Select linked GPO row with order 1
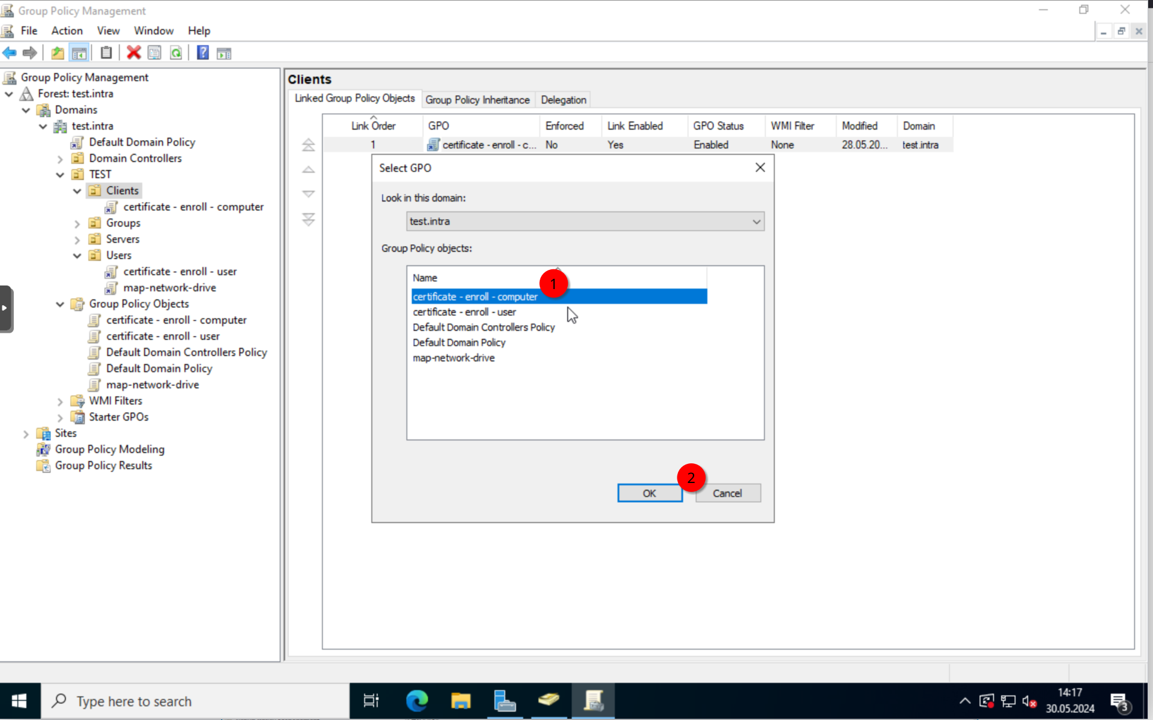 tap(638, 145)
